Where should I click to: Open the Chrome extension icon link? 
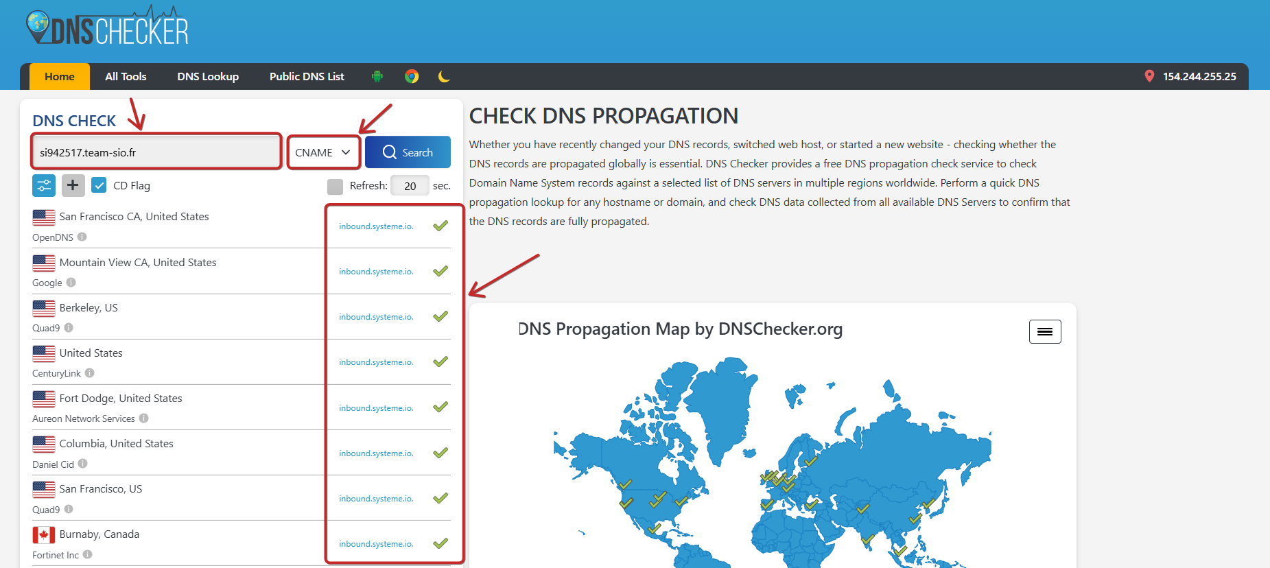point(412,76)
